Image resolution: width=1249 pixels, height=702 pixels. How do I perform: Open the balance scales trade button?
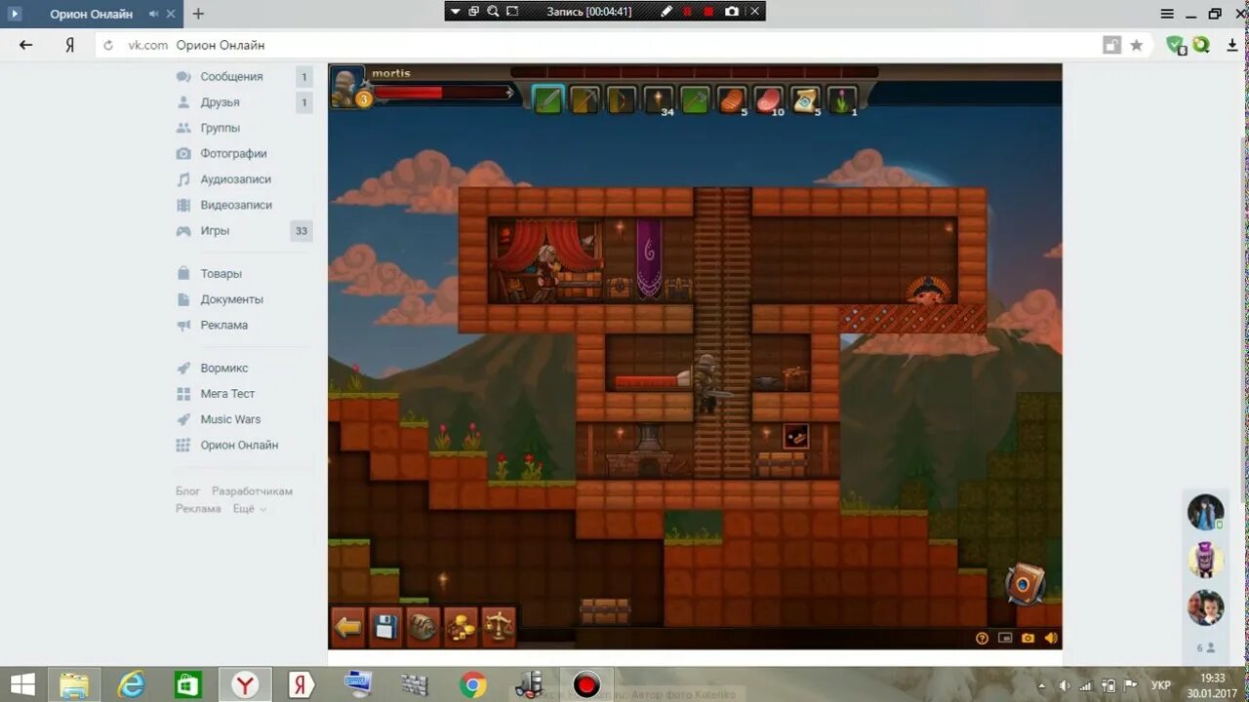point(499,627)
